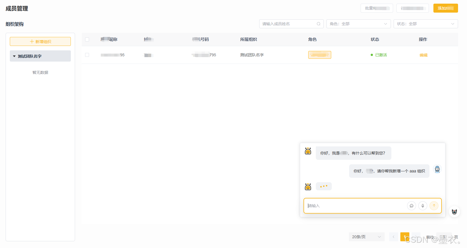The image size is (467, 248).
Task: Click the 批量 button in the header
Action: click(377, 8)
